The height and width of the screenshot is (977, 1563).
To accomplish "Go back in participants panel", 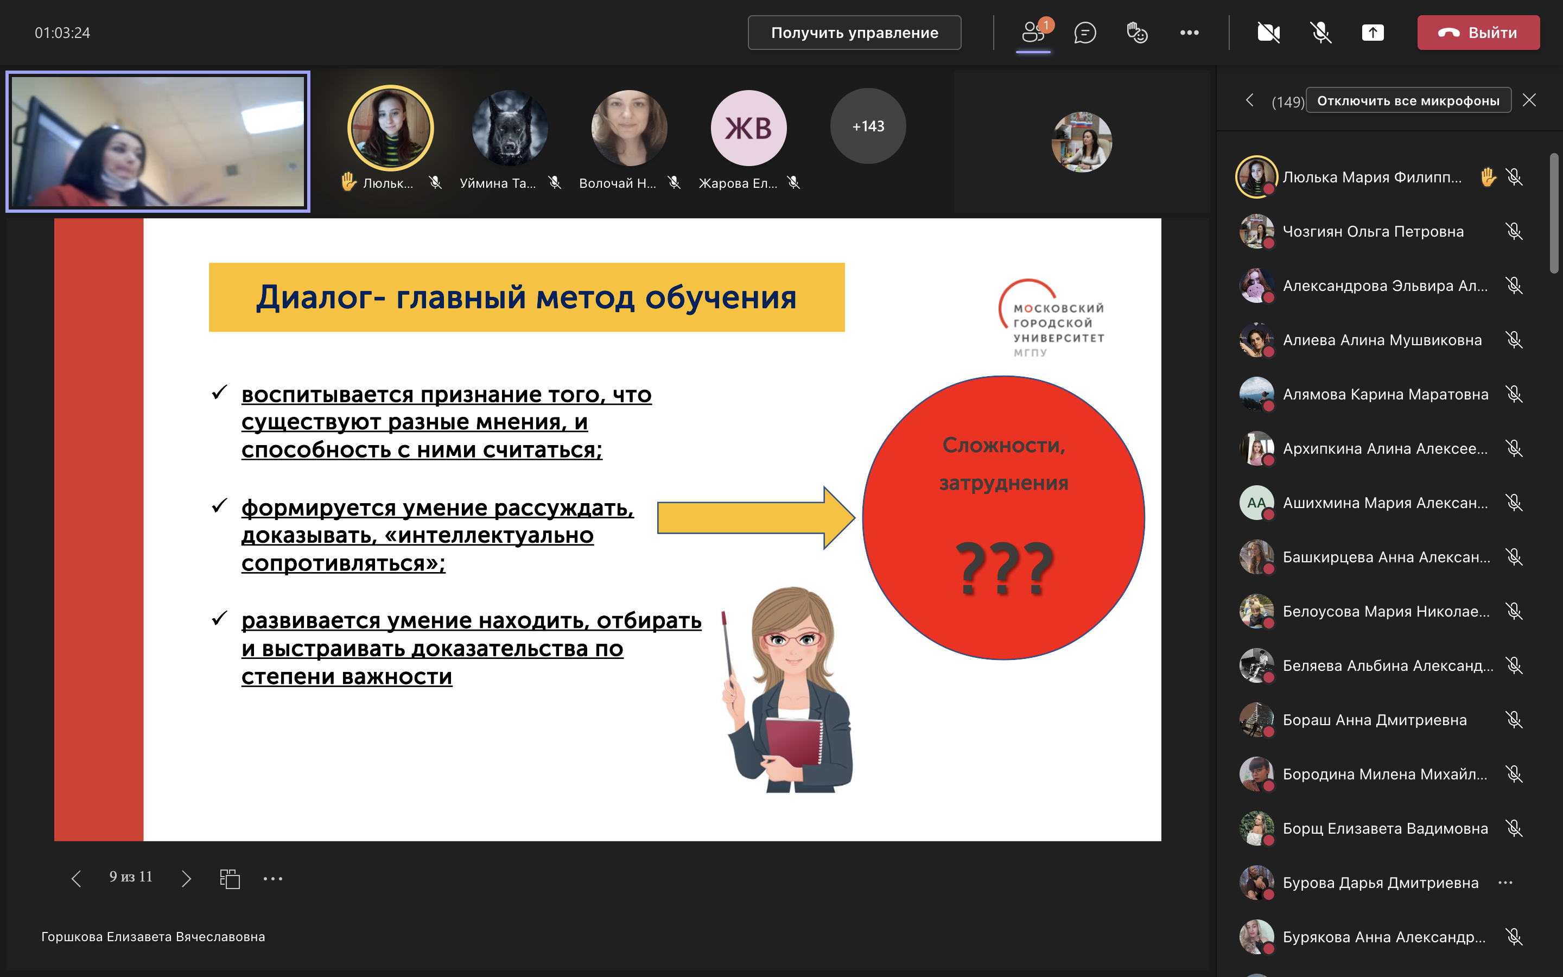I will 1250,100.
